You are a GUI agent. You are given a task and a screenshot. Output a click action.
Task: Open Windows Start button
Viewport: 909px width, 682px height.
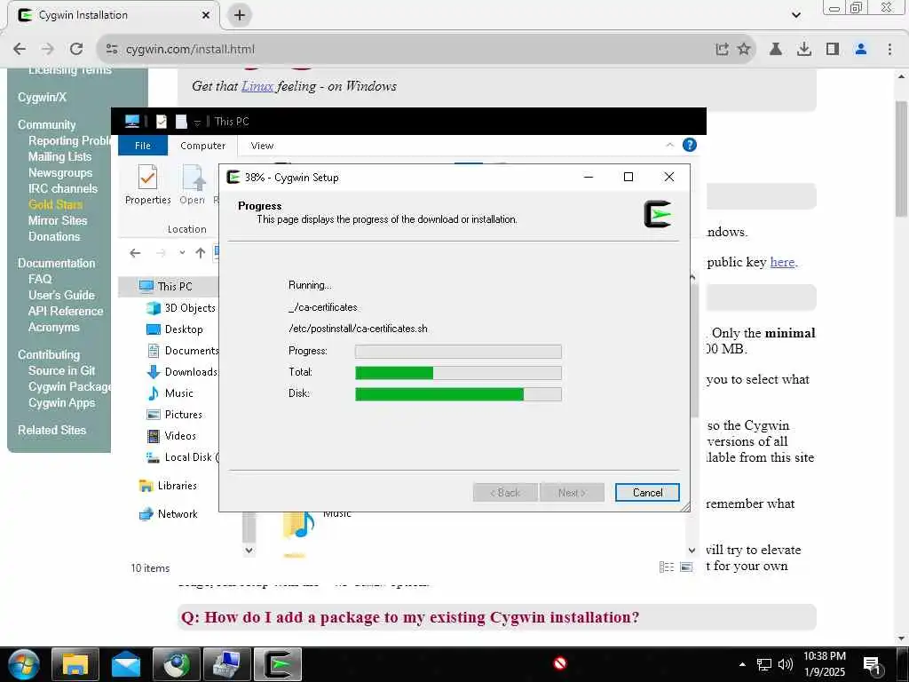point(24,664)
